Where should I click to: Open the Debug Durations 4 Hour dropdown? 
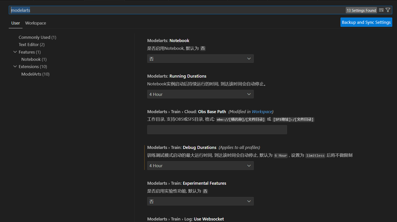(200, 166)
